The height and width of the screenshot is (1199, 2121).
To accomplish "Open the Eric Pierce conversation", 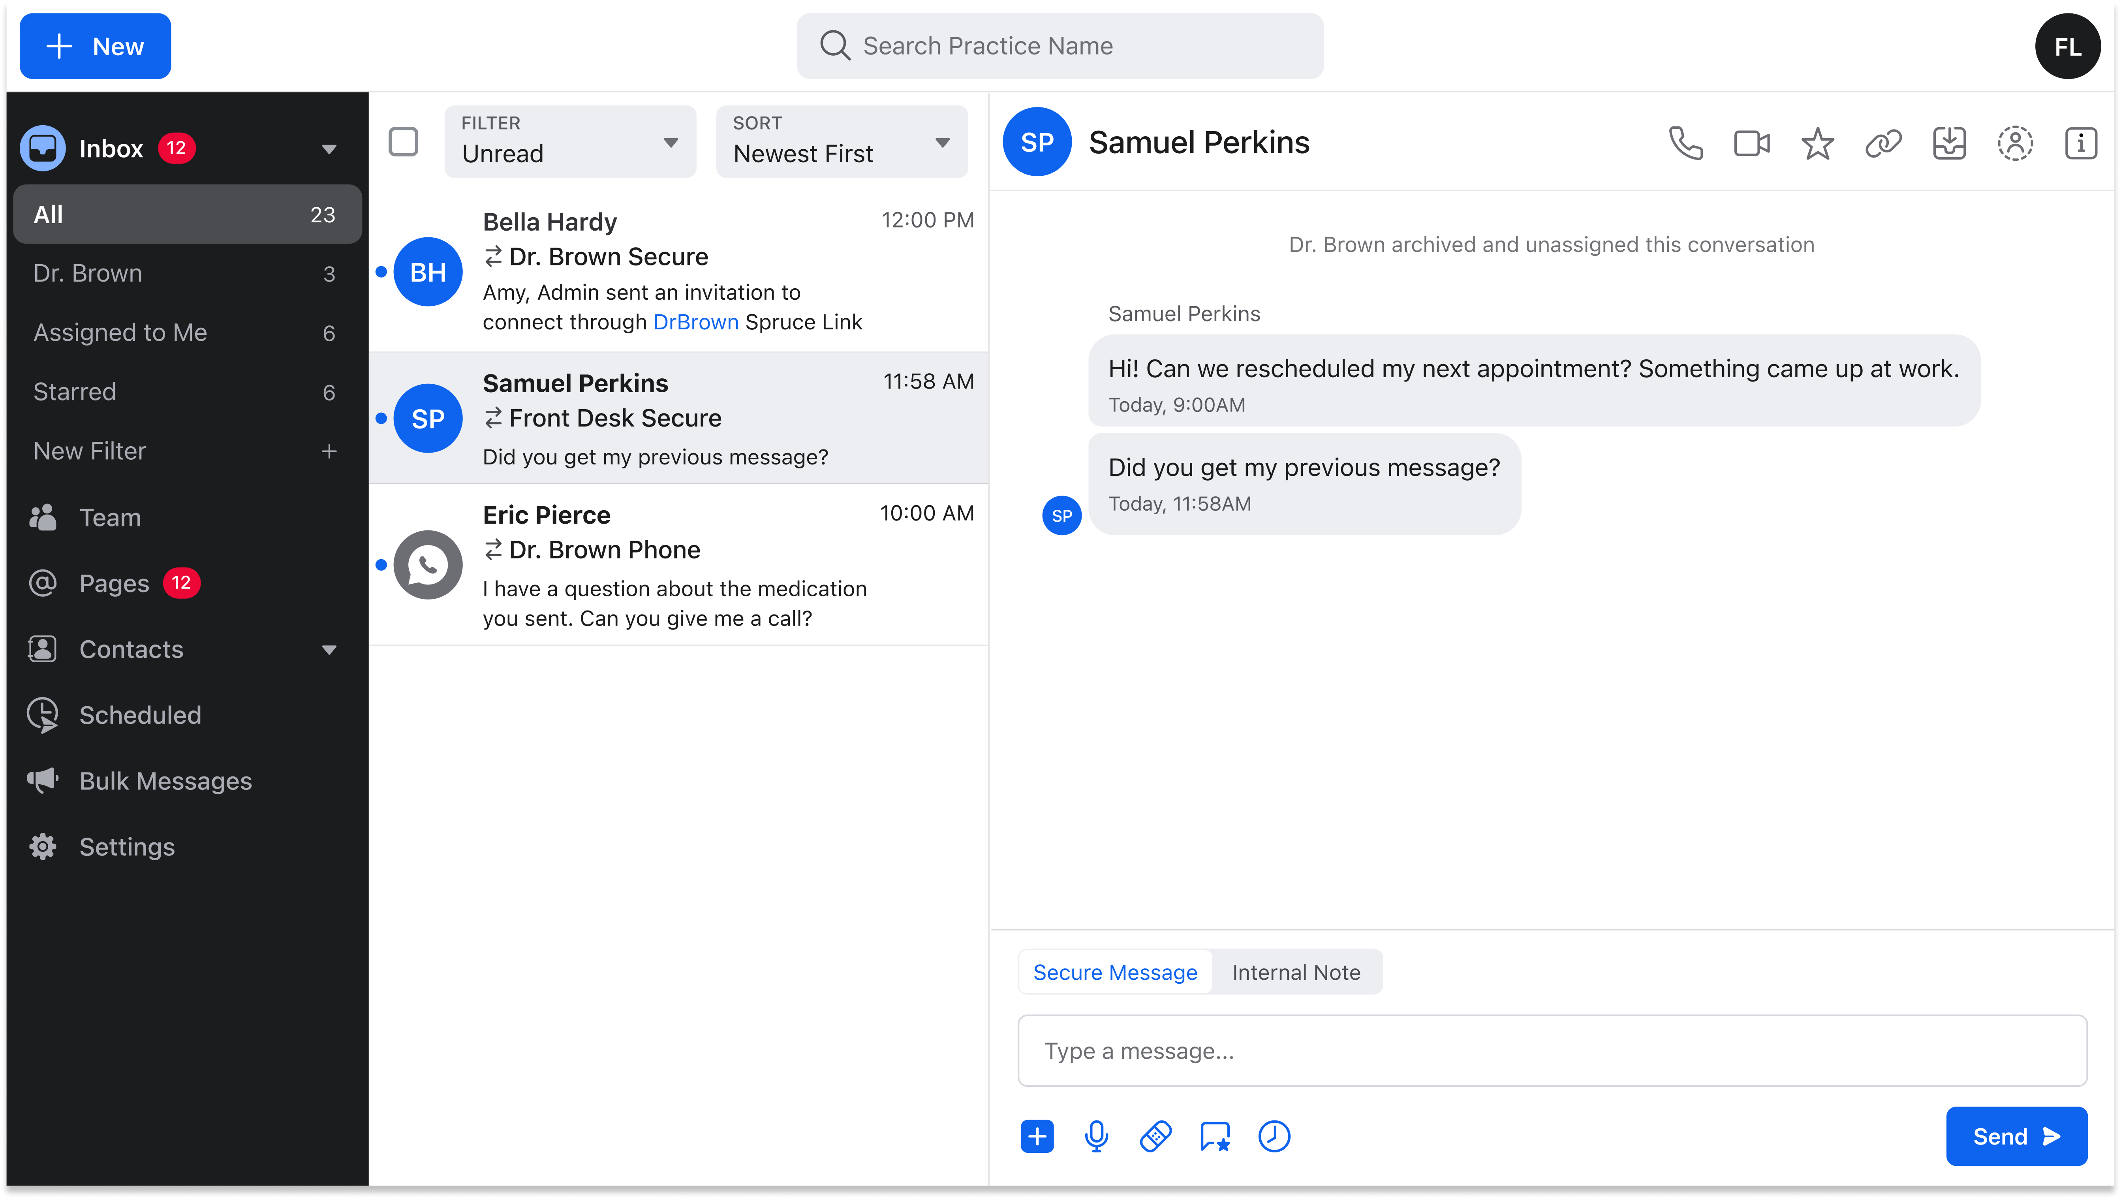I will tap(678, 565).
